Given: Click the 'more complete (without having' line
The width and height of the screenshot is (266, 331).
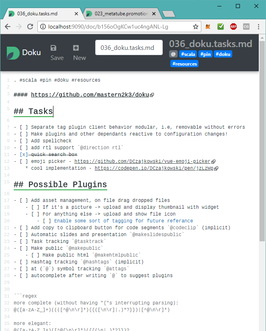Looking at the screenshot, I should 96,303.
